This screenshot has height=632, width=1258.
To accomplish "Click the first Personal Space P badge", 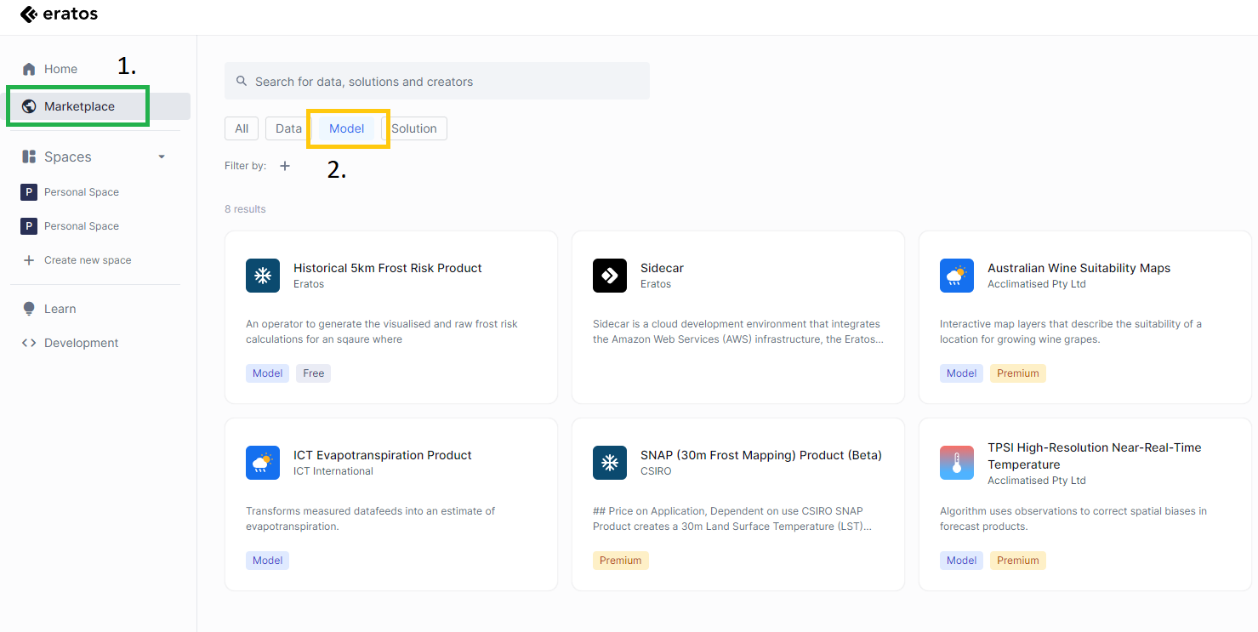I will click(29, 192).
